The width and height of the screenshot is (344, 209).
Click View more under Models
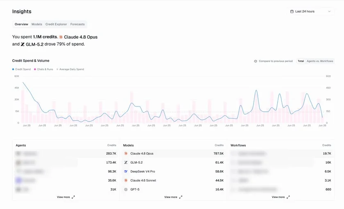[x=173, y=197]
